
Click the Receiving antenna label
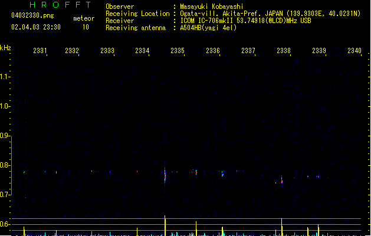pyautogui.click(x=136, y=28)
